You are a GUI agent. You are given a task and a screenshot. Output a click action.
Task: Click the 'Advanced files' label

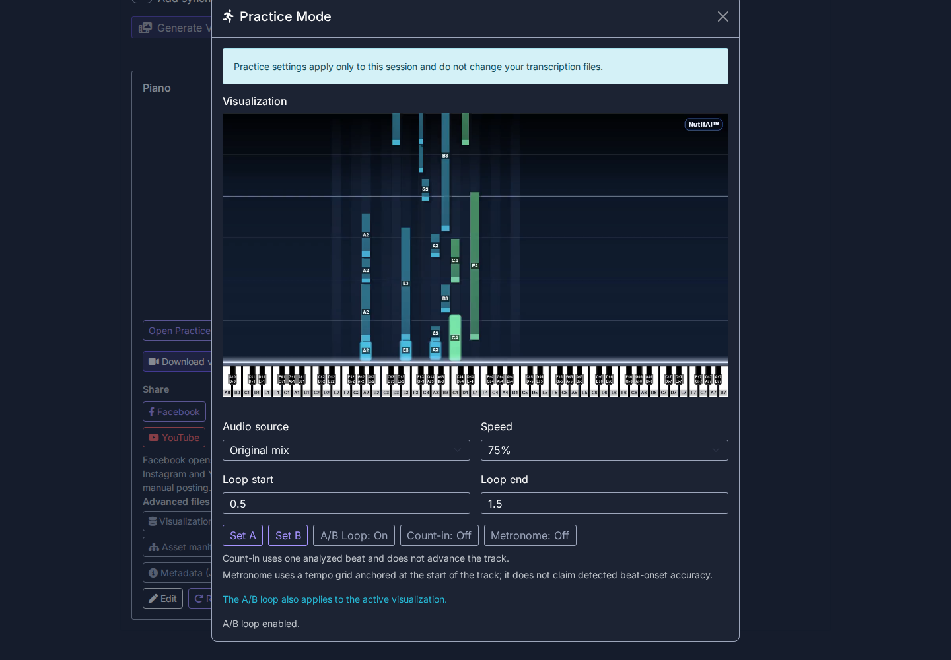(176, 502)
